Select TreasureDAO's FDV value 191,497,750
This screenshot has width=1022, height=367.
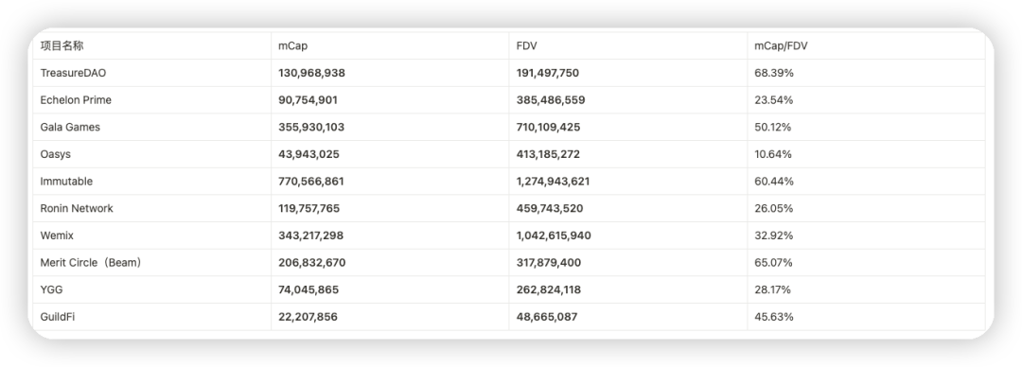(x=548, y=74)
